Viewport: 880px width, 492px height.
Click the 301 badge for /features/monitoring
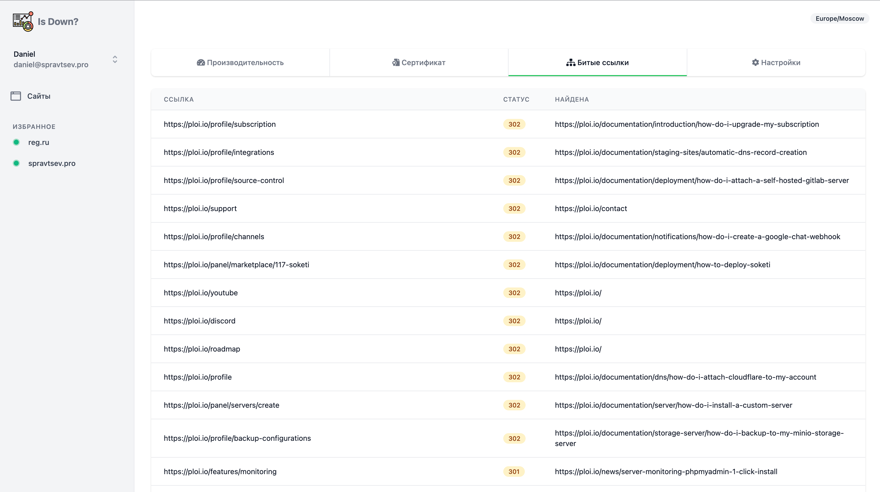514,472
